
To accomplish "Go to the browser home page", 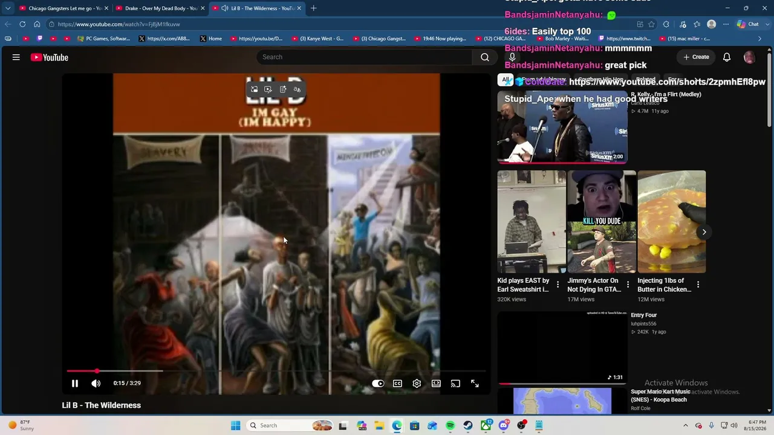I will (37, 24).
